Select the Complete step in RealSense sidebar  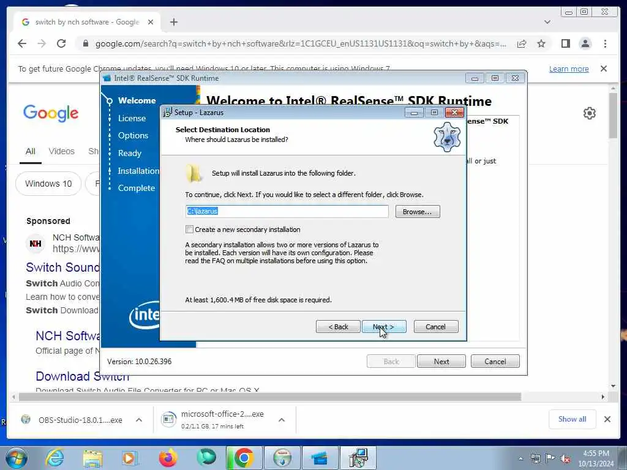pos(137,188)
